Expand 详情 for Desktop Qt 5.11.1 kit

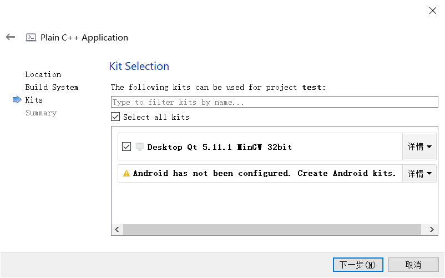(419, 146)
